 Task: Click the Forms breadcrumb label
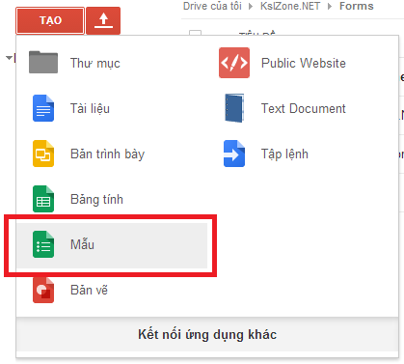coord(357,6)
